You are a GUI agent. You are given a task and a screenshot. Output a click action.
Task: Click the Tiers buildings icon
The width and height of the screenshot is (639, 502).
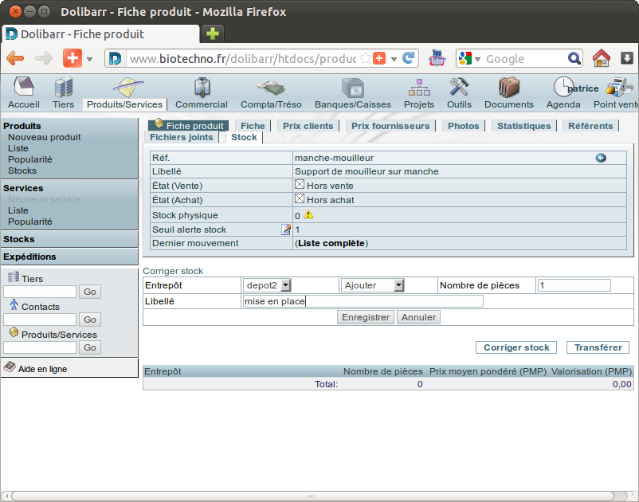coord(63,87)
